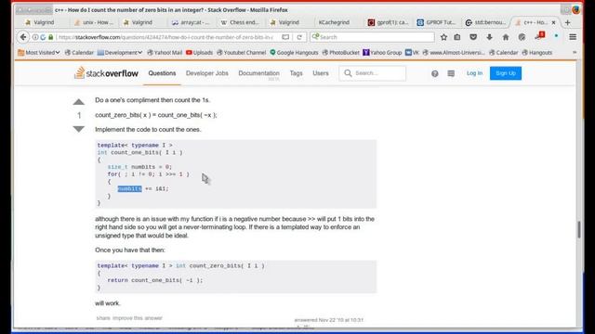Screen dimensions: 595x334
Task: Click the text 'Once you have that then:'
Action: (130, 250)
